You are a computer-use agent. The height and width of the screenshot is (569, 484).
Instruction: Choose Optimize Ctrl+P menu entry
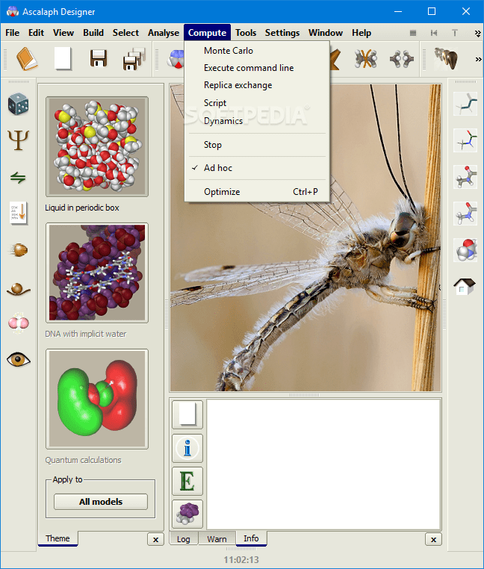(x=257, y=192)
